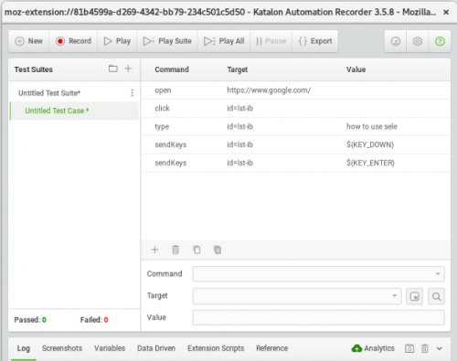The width and height of the screenshot is (457, 361).
Task: Collapse the bottom panel with chevron
Action: click(440, 348)
